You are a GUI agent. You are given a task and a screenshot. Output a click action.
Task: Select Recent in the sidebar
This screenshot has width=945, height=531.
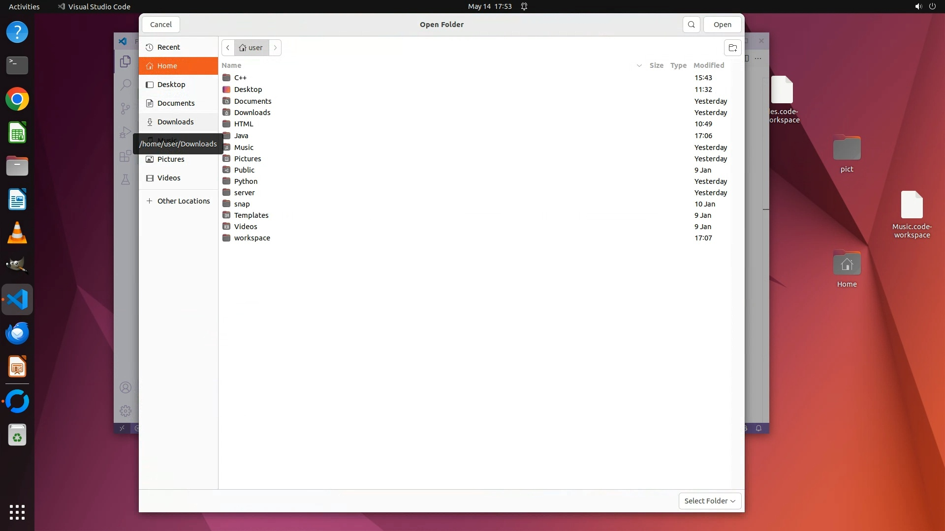(168, 47)
